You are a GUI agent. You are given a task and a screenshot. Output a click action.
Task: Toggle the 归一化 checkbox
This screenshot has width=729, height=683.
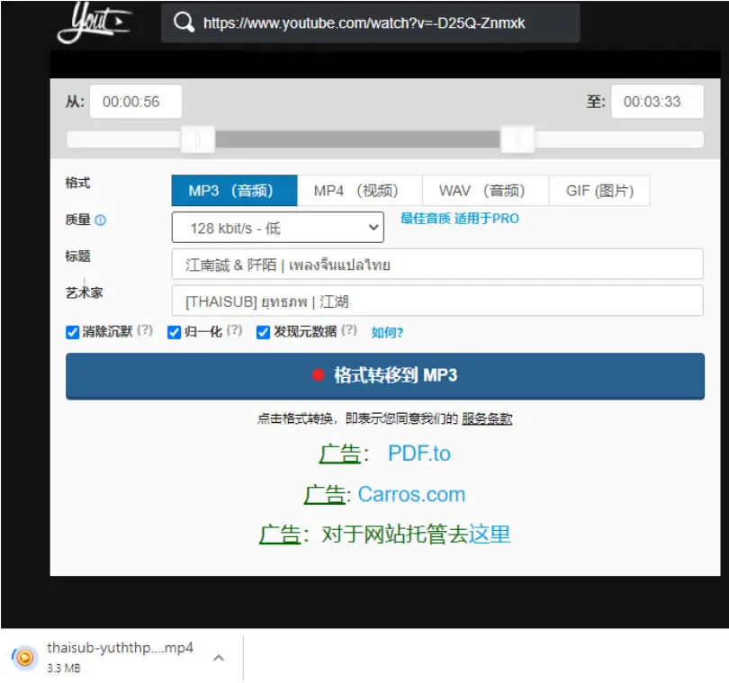click(x=174, y=332)
